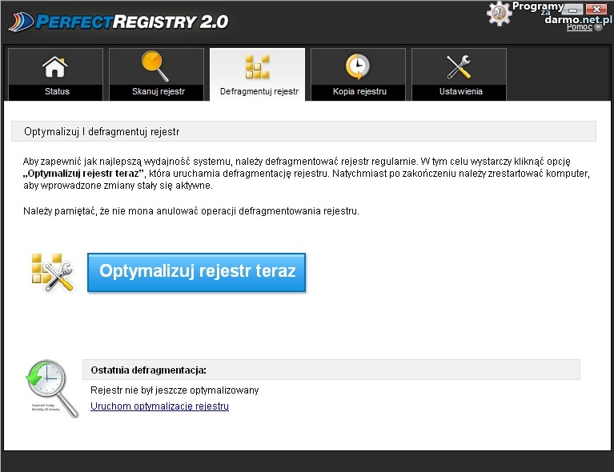614x472 pixels.
Task: Click the gear icon in the title bar
Action: (500, 13)
